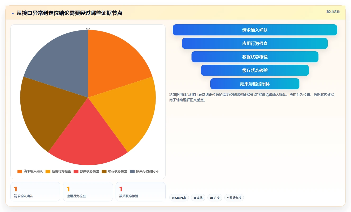
Task: Click the 进度 tag chip
Action: pyautogui.click(x=215, y=198)
